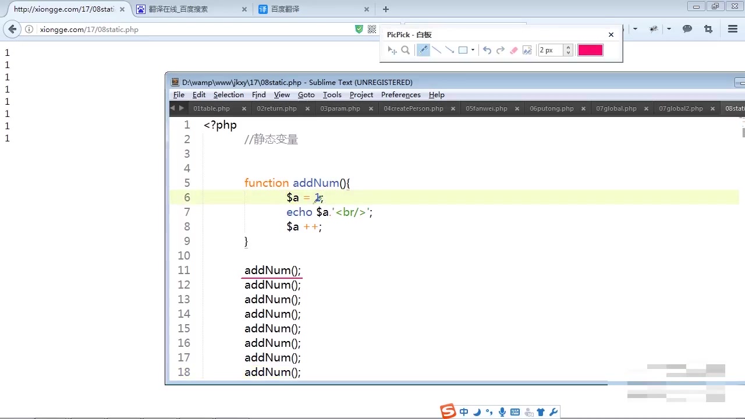The height and width of the screenshot is (419, 745).
Task: Switch to the 04createPerson.php file tab
Action: click(x=413, y=108)
